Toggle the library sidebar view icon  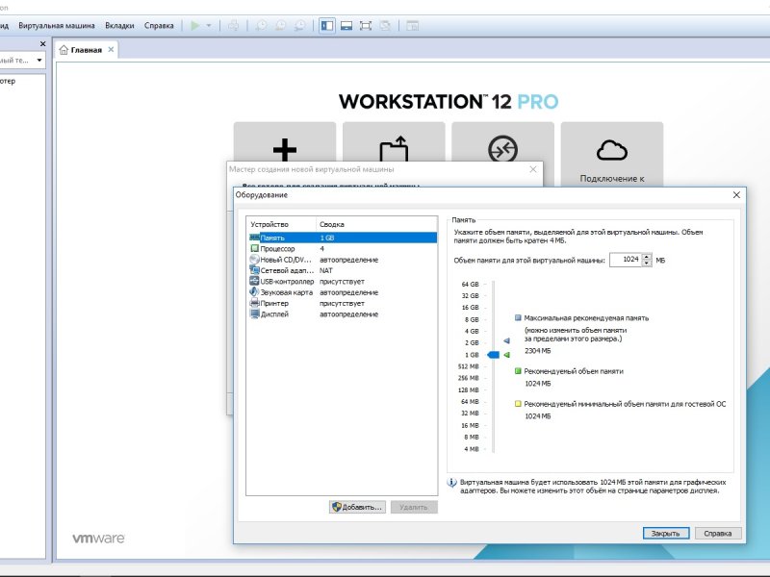coord(327,26)
